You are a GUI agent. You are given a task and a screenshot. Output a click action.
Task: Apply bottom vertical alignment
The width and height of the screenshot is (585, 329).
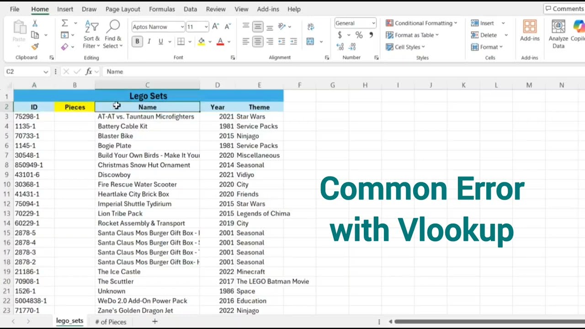coord(270,27)
